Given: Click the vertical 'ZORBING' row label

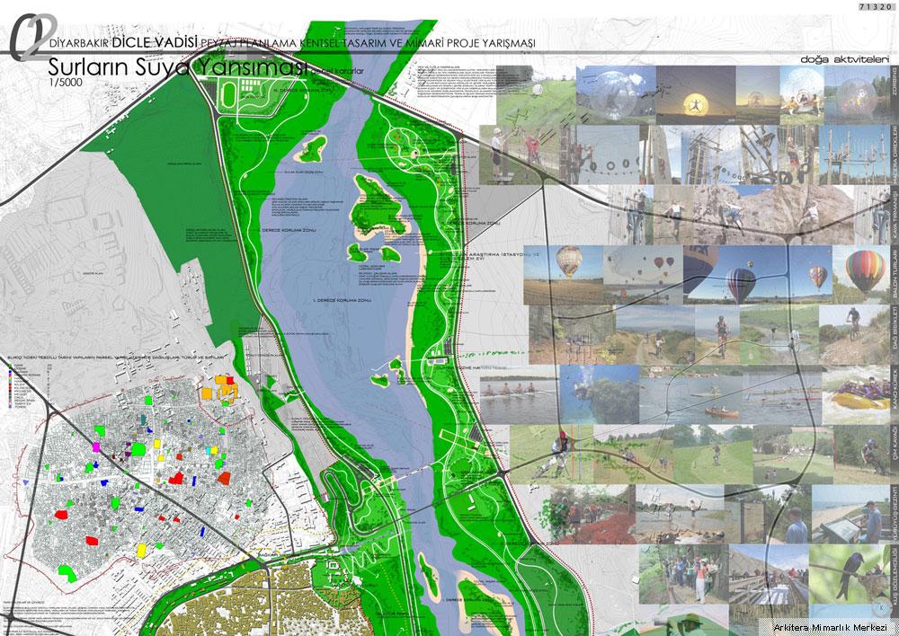Looking at the screenshot, I should (894, 80).
